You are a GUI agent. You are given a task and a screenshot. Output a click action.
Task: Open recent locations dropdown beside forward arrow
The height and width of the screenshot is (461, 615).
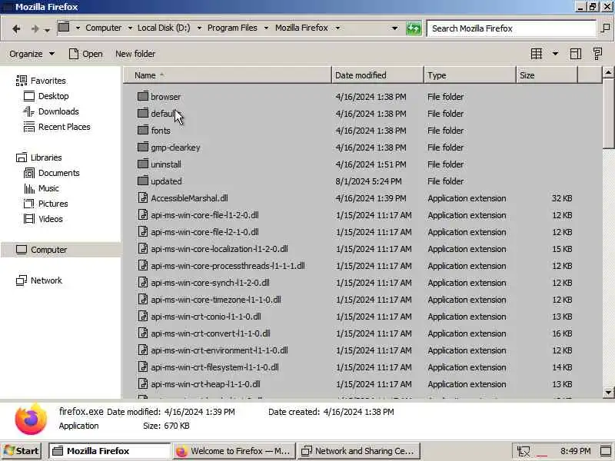(47, 30)
